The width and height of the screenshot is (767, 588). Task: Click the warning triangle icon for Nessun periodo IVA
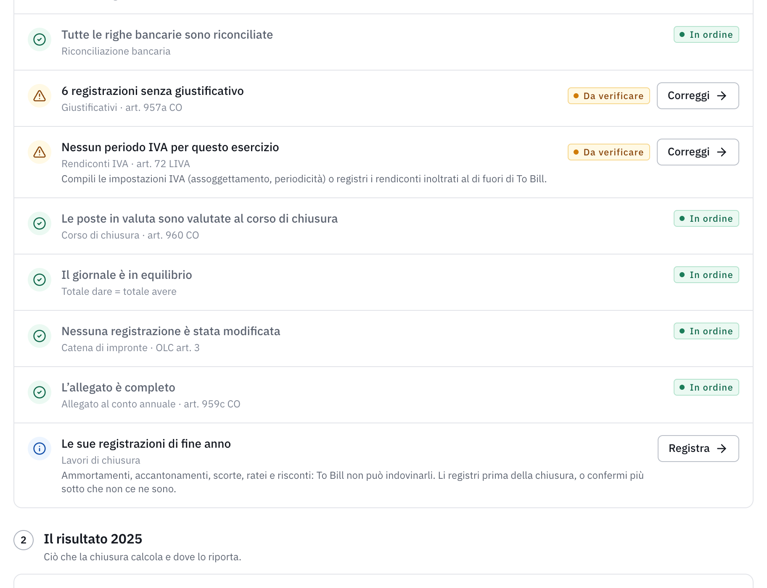pos(40,152)
